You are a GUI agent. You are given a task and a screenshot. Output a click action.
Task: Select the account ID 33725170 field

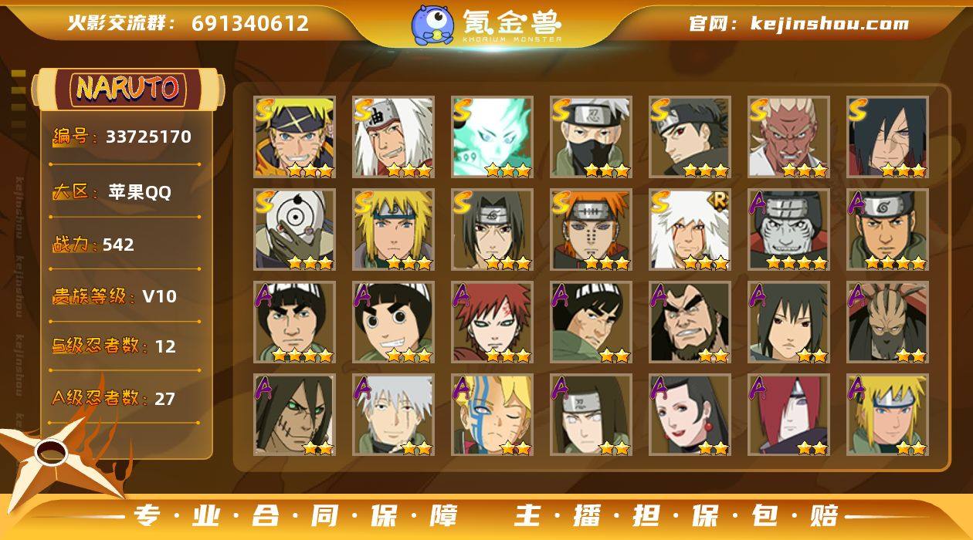[124, 137]
